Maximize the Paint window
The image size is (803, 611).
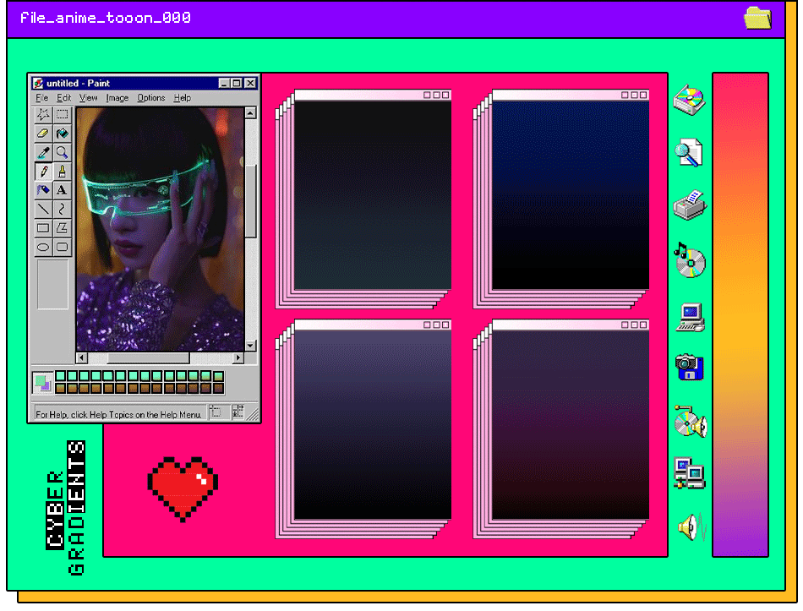(x=236, y=83)
